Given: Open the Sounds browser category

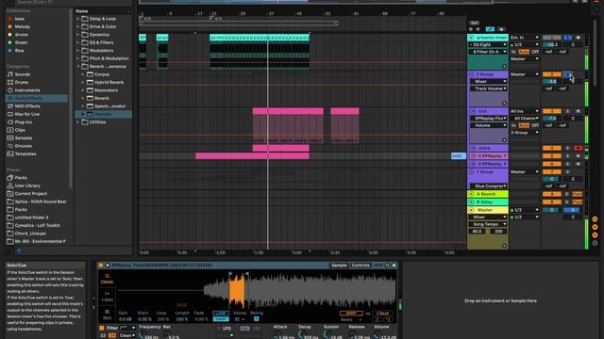Looking at the screenshot, I should click(x=23, y=74).
